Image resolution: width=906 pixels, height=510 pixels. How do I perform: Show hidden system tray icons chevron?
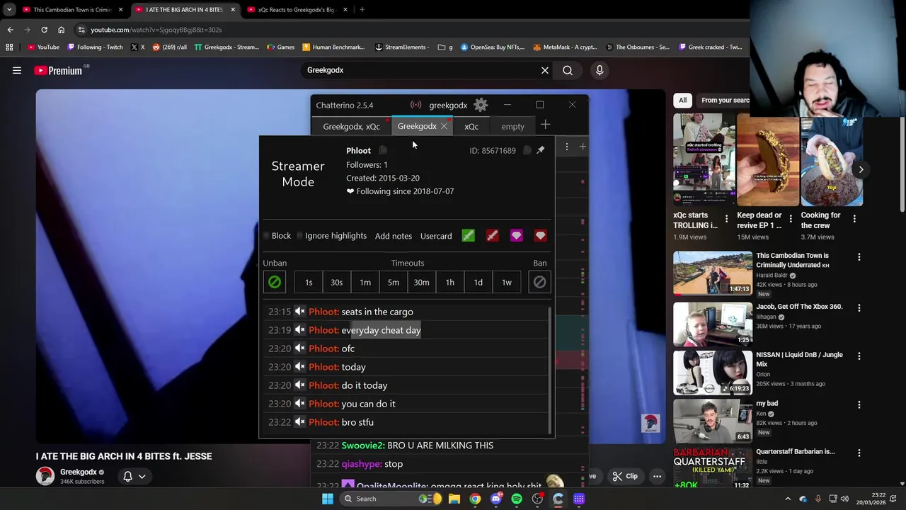(788, 499)
